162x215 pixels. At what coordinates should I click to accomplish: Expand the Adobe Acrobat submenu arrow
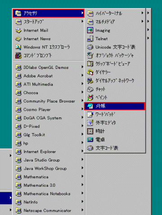82,75
